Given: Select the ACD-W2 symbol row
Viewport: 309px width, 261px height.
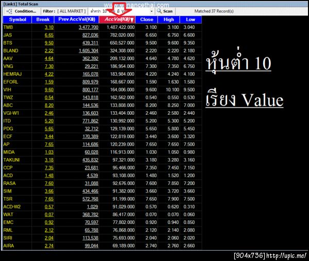Looking at the screenshot, I should click(x=102, y=206).
